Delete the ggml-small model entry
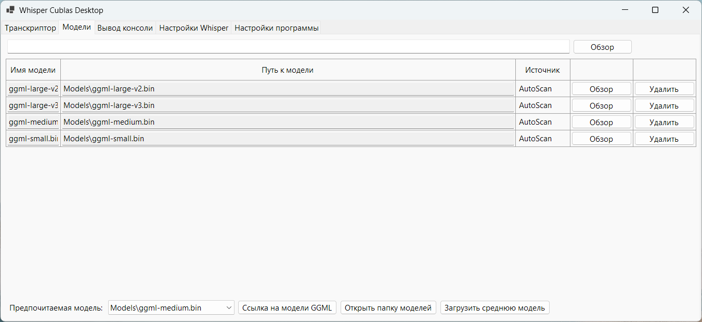The width and height of the screenshot is (702, 322). (x=664, y=138)
